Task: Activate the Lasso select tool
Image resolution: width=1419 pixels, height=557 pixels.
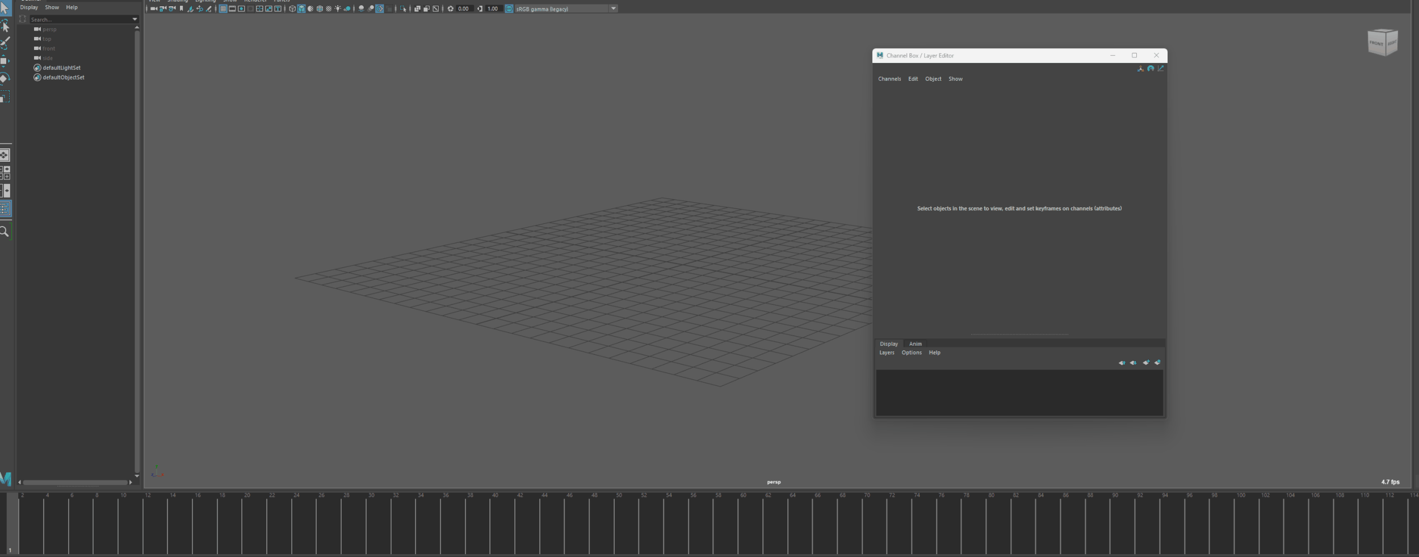Action: coord(5,26)
